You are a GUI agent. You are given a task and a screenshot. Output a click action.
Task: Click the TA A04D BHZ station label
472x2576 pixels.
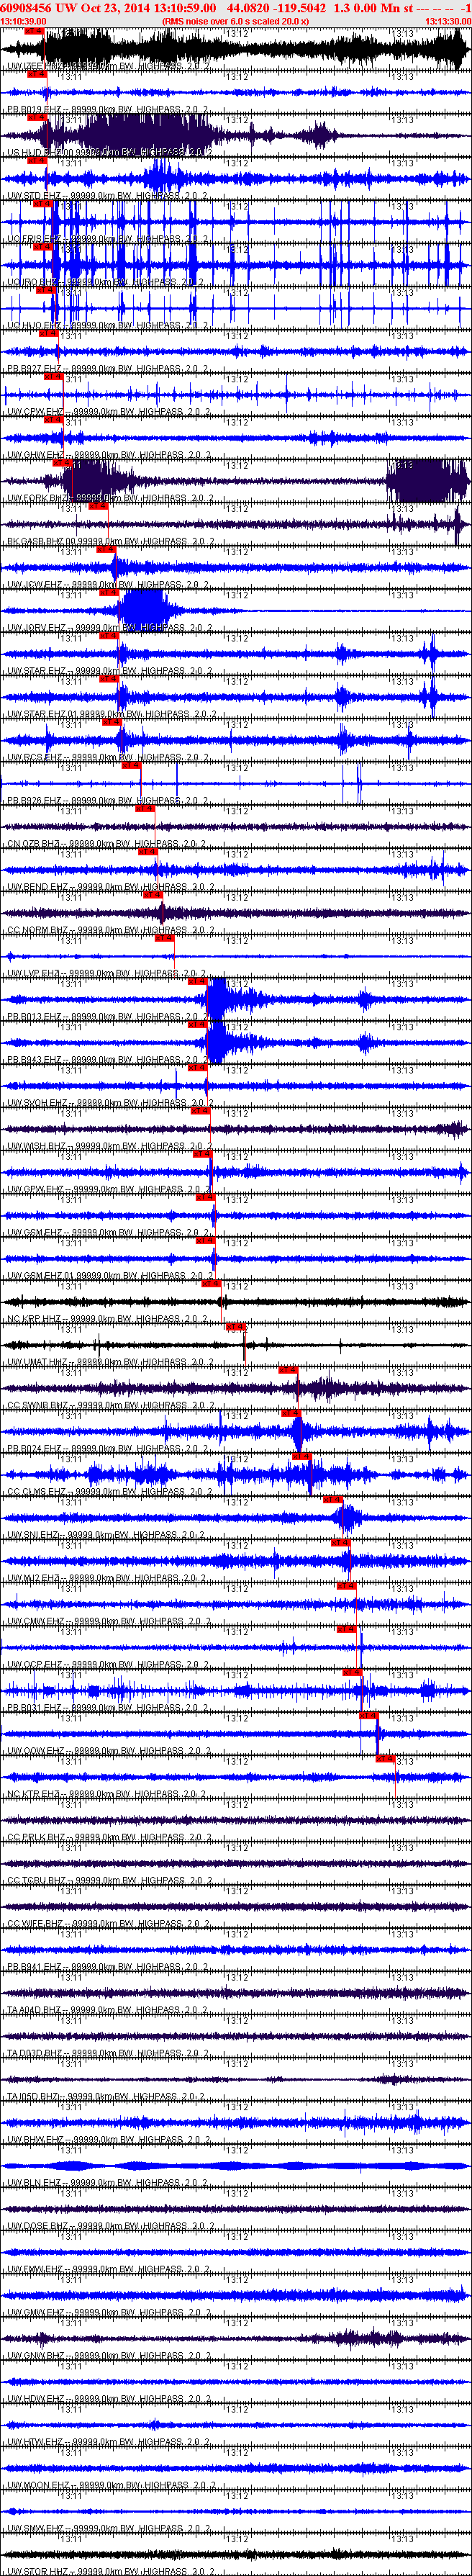click(108, 2010)
